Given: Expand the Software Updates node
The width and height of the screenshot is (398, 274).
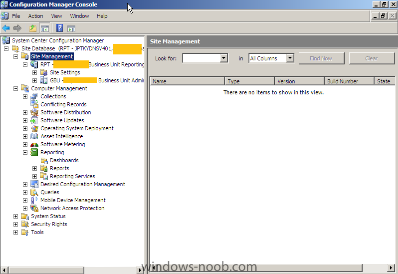Looking at the screenshot, I should [25, 120].
